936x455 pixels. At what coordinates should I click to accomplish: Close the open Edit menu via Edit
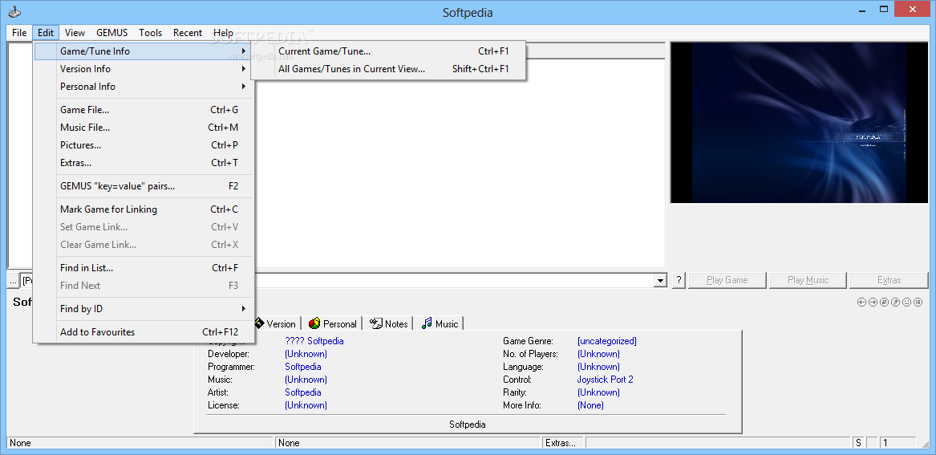[x=46, y=33]
